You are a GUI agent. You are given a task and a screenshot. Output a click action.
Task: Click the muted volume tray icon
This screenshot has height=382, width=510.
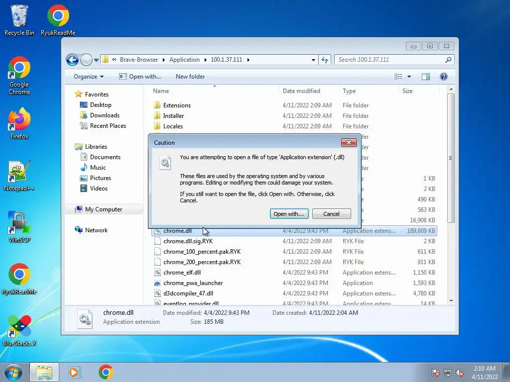click(460, 373)
